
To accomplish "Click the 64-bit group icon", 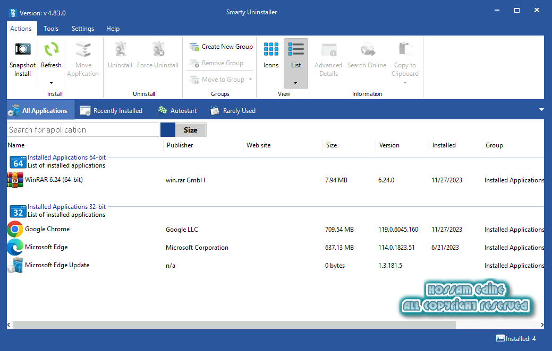I will pyautogui.click(x=18, y=162).
